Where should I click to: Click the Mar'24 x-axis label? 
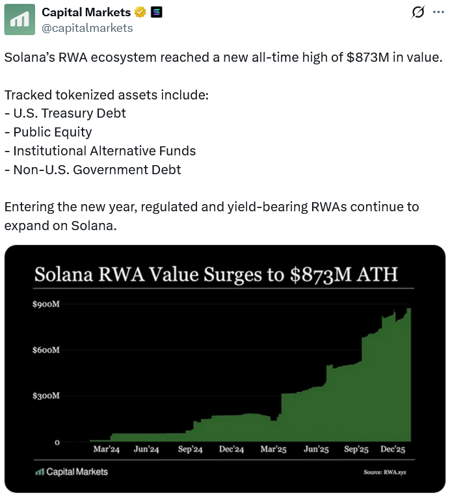click(106, 450)
